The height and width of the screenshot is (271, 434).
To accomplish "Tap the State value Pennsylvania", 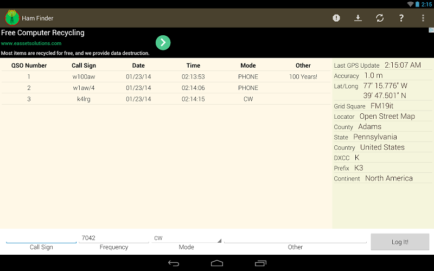I will [375, 137].
